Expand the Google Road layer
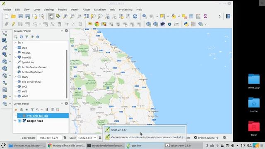 pos(15,121)
